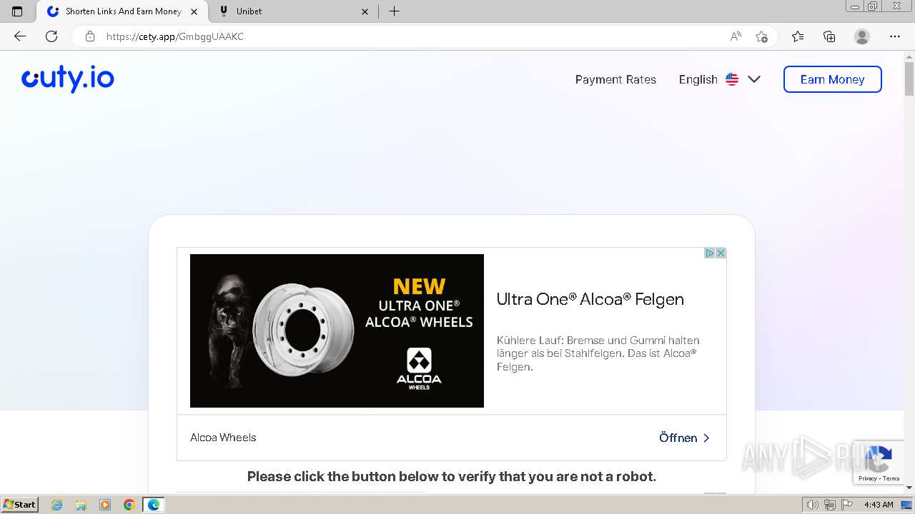Screen dimensions: 915x514
Task: Open a new browser tab
Action: (x=394, y=11)
